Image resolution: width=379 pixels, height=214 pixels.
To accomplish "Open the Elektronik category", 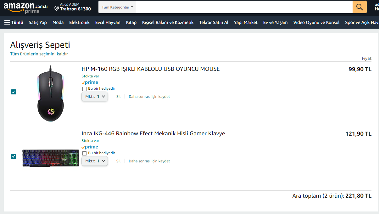I will point(79,22).
